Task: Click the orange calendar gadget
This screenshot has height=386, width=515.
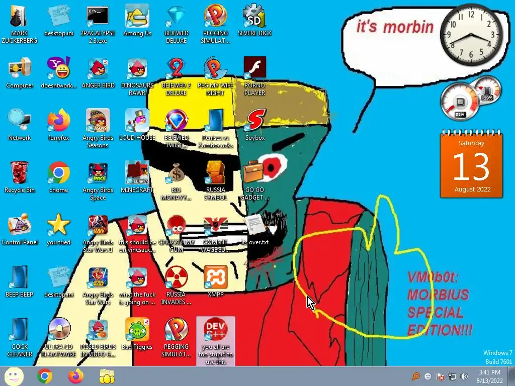Action: (x=471, y=164)
